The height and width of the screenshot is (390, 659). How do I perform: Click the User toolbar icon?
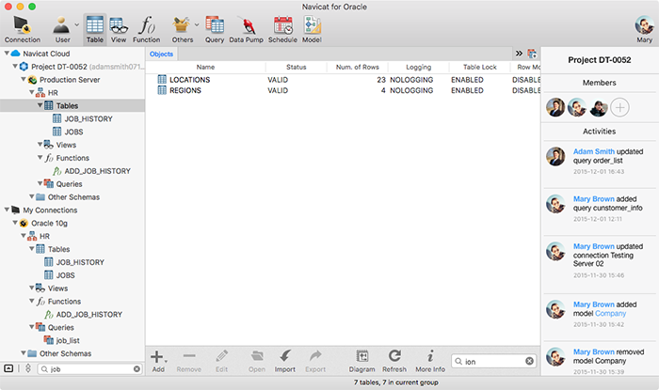[x=62, y=29]
